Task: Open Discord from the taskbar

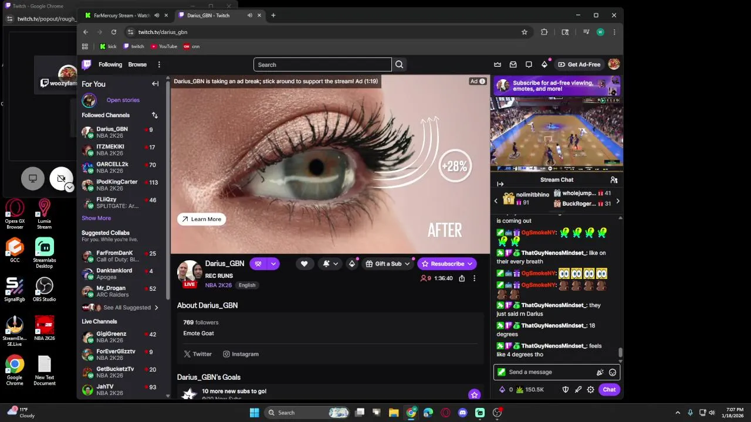Action: pyautogui.click(x=463, y=413)
